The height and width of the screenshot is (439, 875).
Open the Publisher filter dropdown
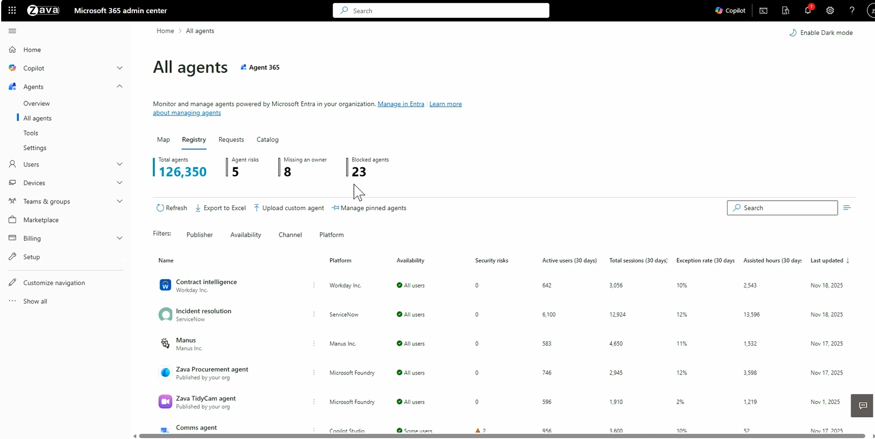coord(200,235)
